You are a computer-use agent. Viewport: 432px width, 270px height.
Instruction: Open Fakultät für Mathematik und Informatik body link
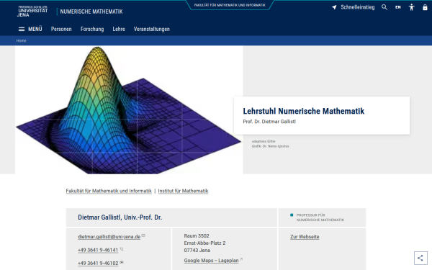tap(109, 191)
